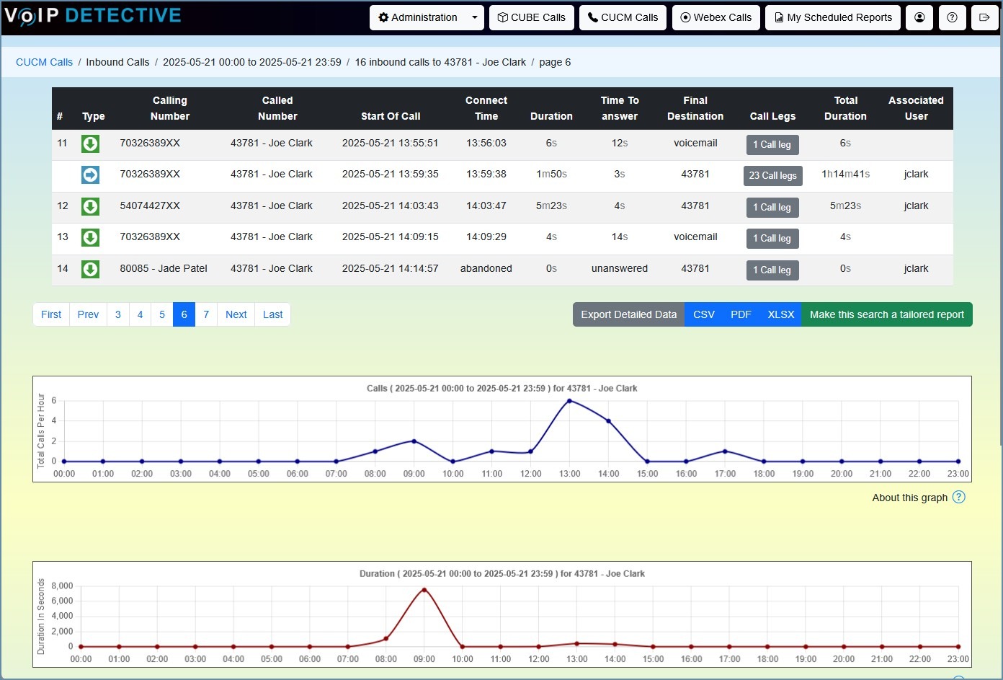The width and height of the screenshot is (1003, 680).
Task: Export data as XLSX
Action: pyautogui.click(x=780, y=314)
